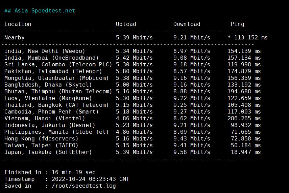
Task: Select Bhutan, Thimphu ping 194.688 ms
Action: pyautogui.click(x=244, y=92)
